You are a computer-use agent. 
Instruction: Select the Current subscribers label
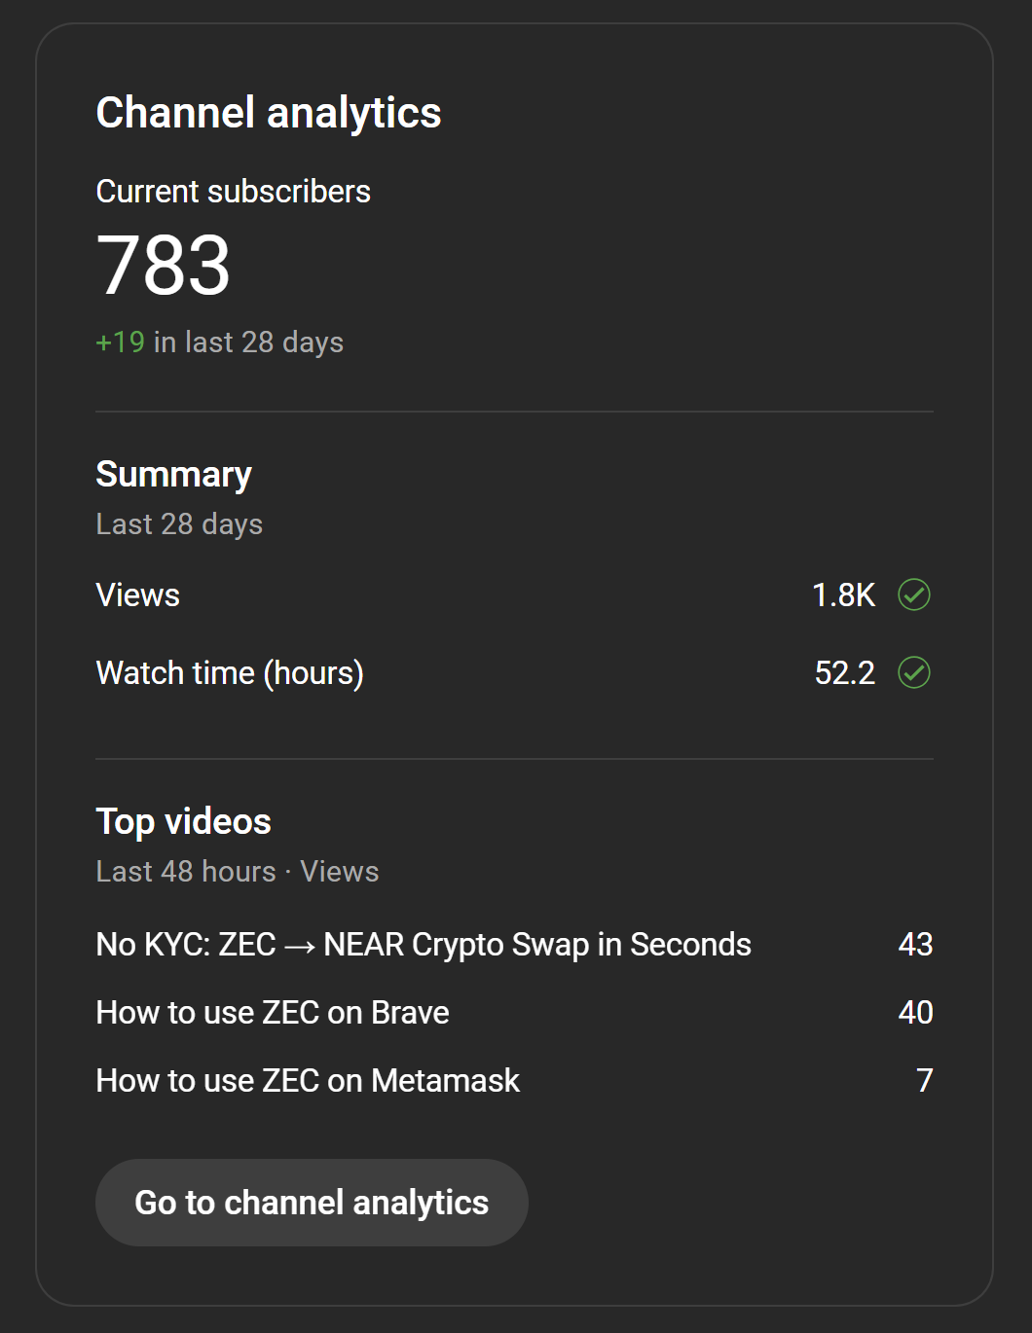pyautogui.click(x=233, y=192)
